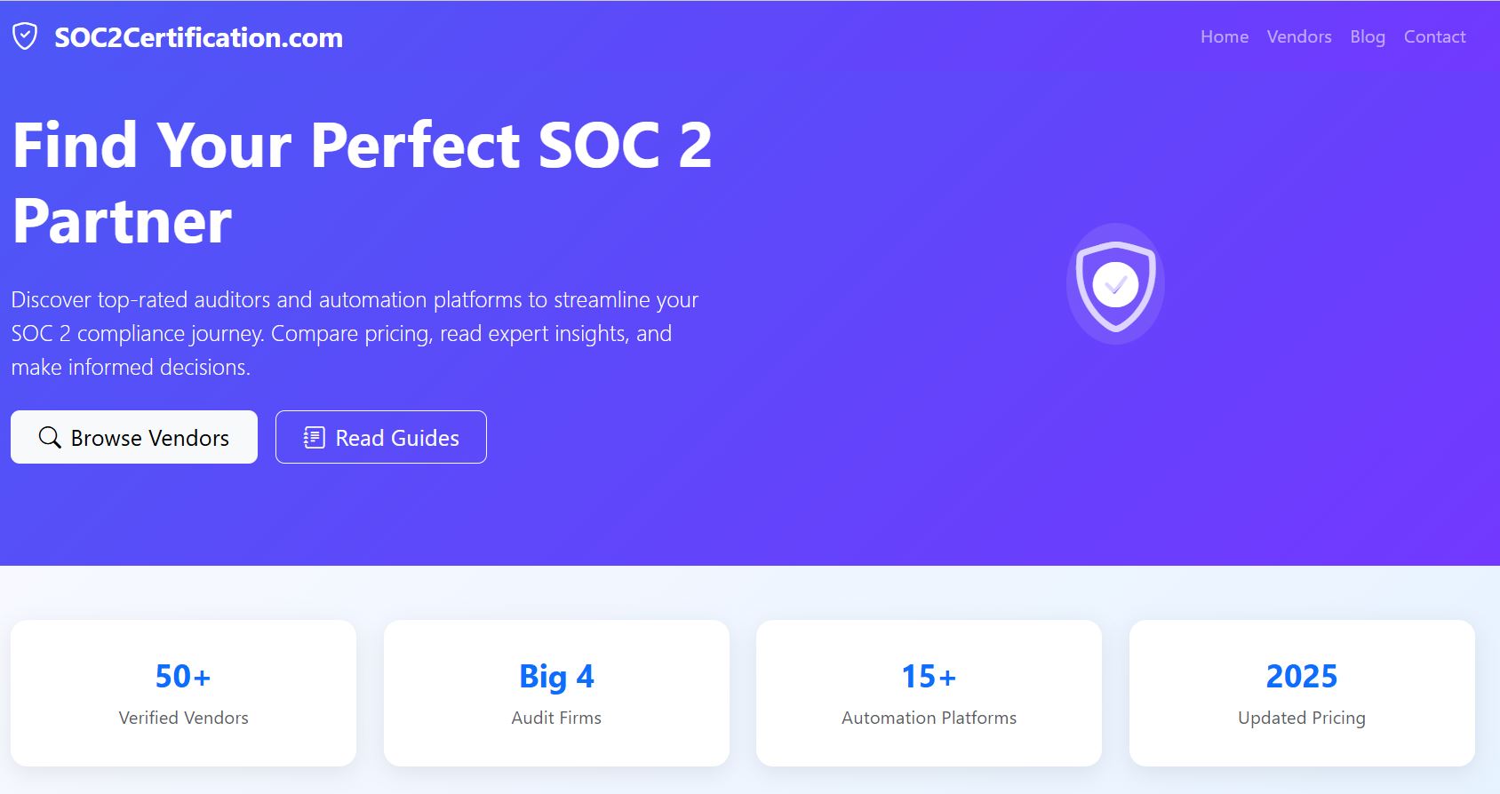The width and height of the screenshot is (1500, 794).
Task: Open the Vendors nav link
Action: click(1298, 36)
